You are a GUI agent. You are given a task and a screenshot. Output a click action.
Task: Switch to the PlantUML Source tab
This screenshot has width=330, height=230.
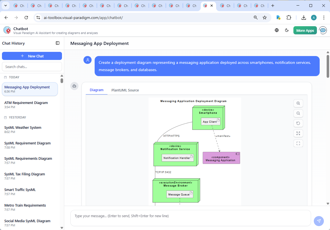tap(125, 90)
